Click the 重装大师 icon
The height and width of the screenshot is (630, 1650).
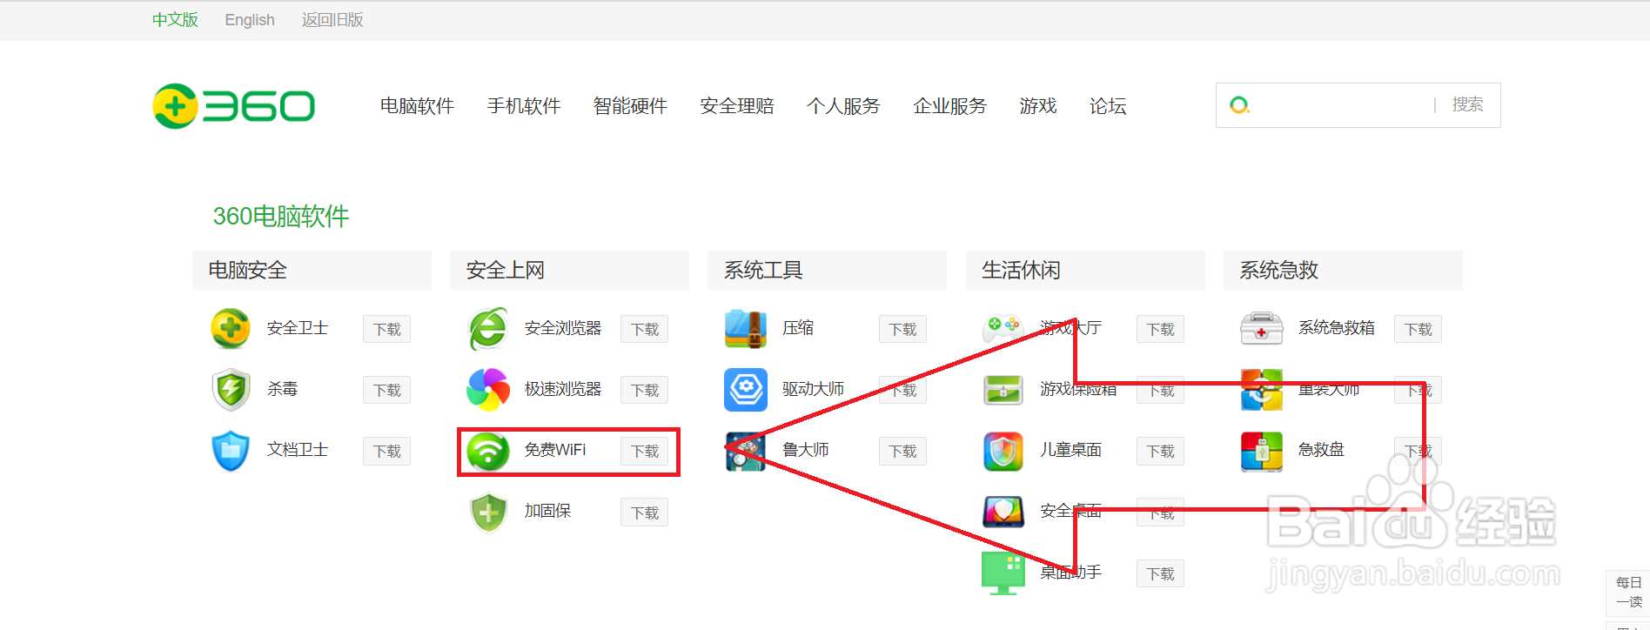click(1261, 389)
